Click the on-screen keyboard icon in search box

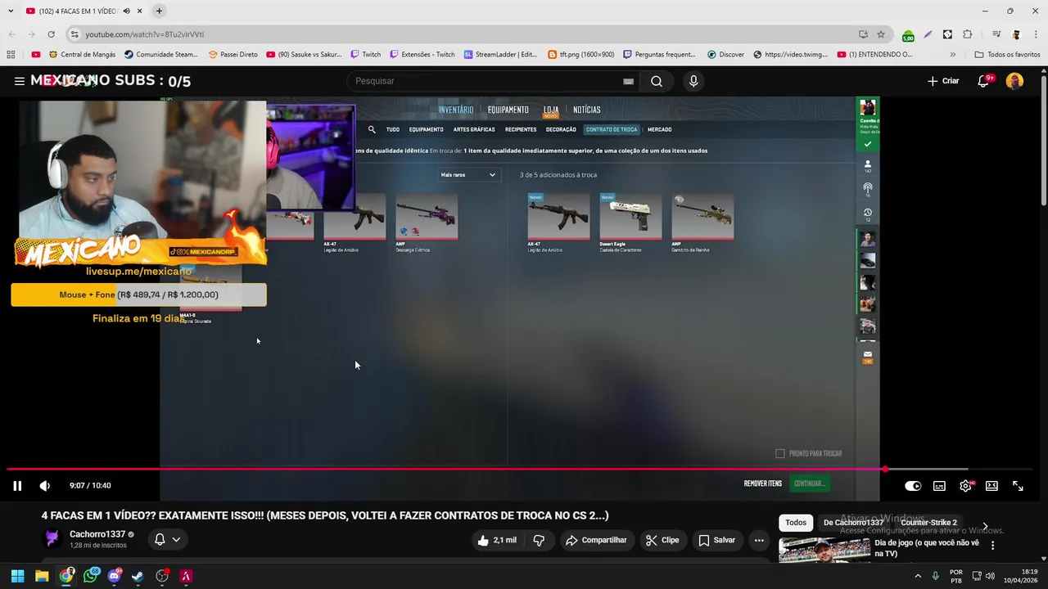(x=628, y=81)
